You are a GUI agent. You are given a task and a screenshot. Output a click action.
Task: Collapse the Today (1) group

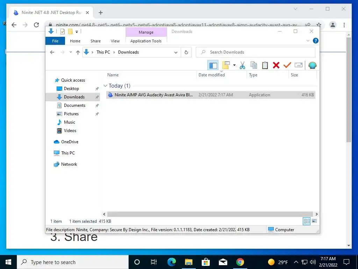(105, 86)
